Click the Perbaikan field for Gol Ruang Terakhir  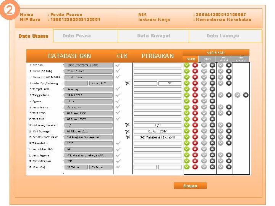(x=157, y=125)
